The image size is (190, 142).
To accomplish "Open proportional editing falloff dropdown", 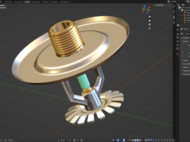I will 84,140.
